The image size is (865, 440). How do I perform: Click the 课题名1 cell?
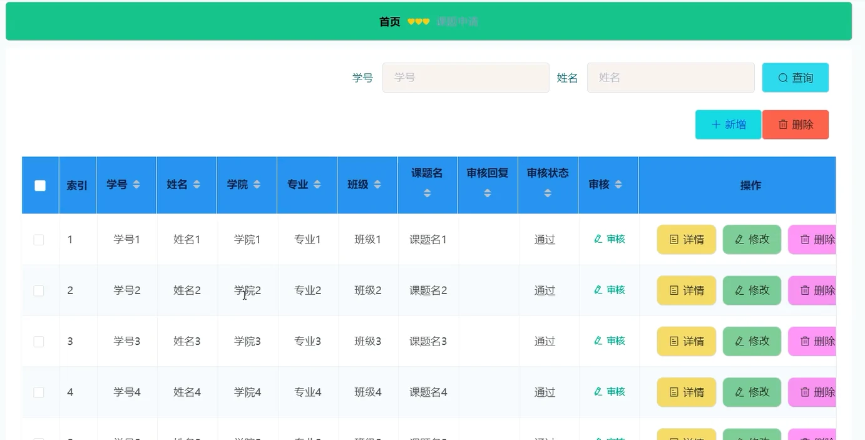[x=428, y=240]
